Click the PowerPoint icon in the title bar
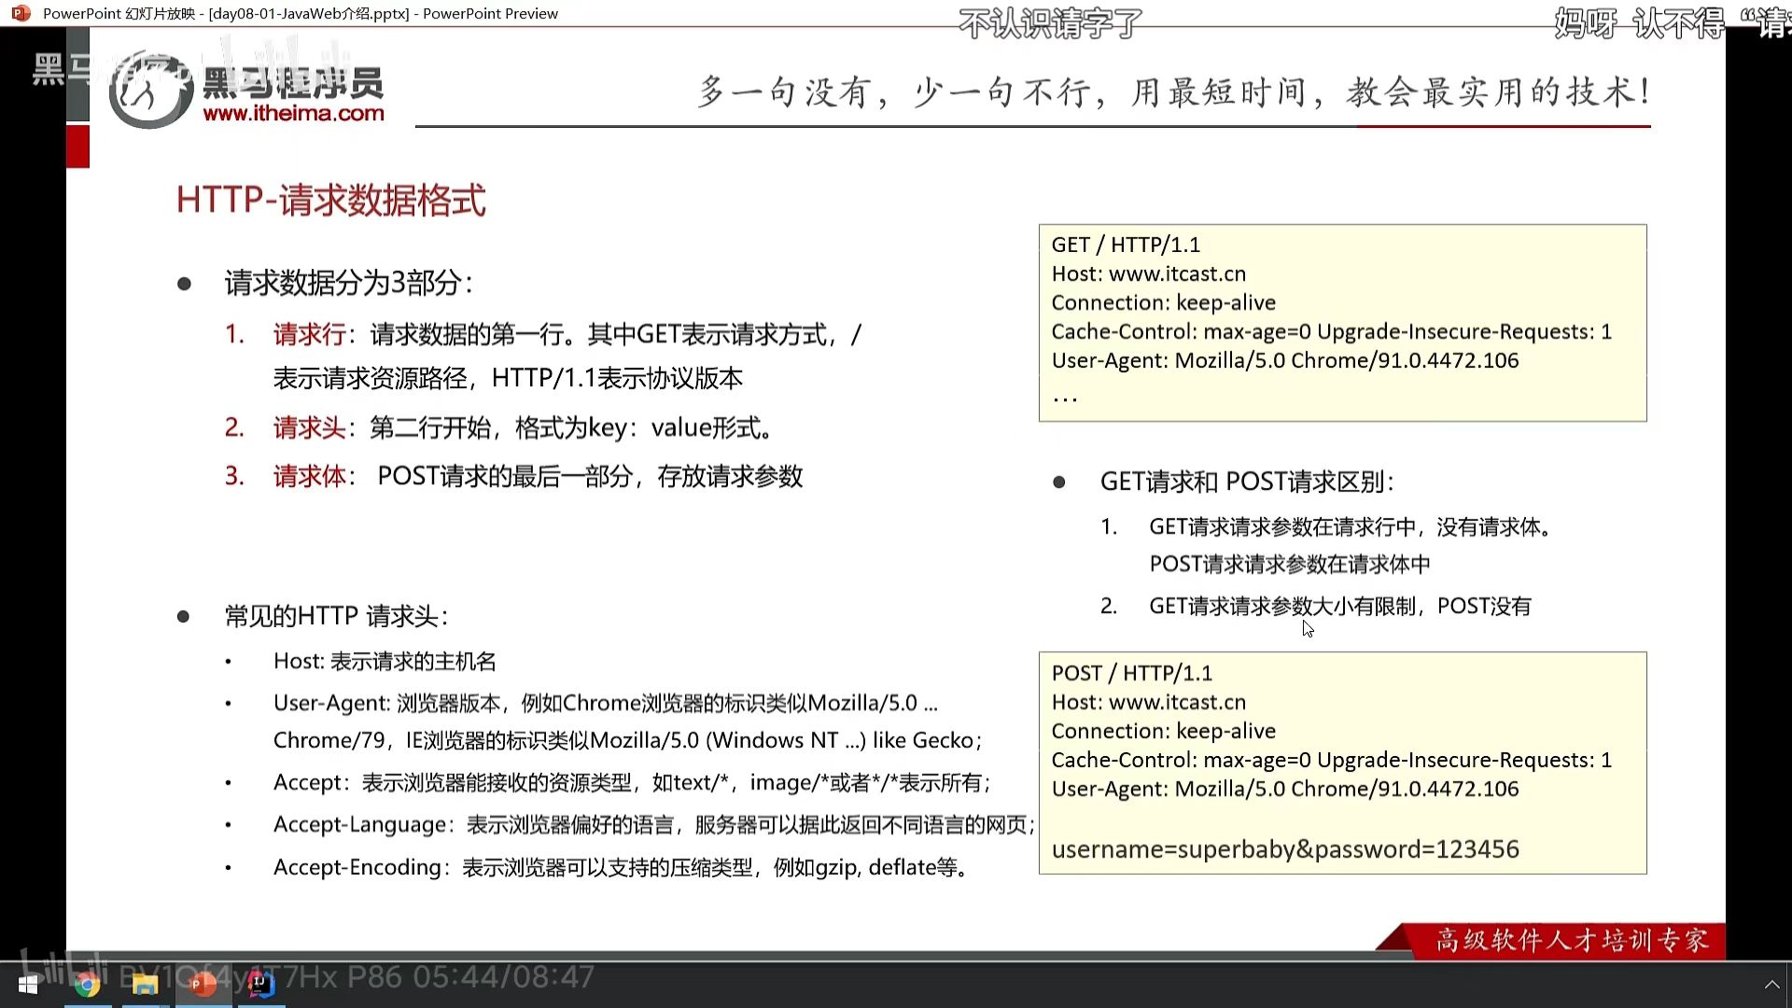1792x1008 pixels. click(x=21, y=13)
